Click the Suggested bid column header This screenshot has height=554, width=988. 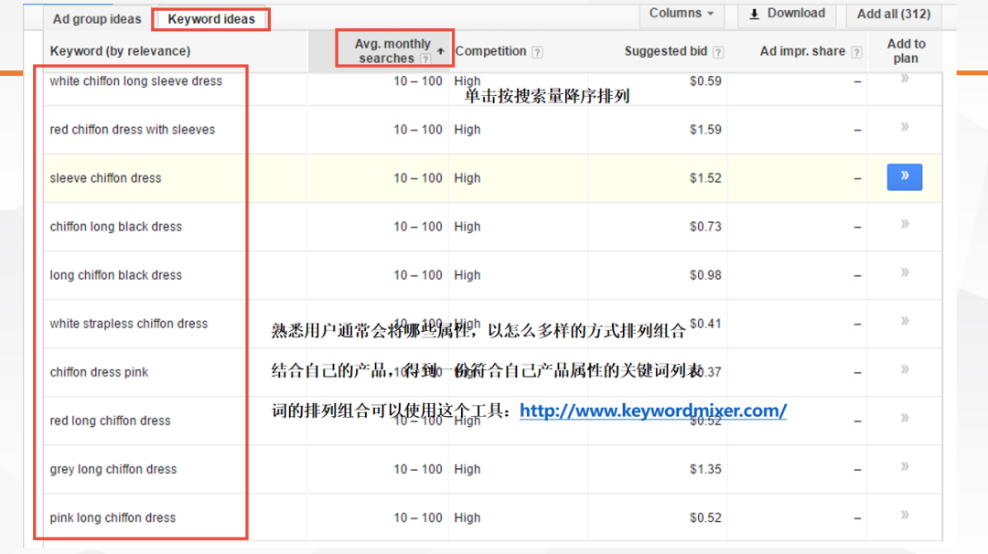665,51
